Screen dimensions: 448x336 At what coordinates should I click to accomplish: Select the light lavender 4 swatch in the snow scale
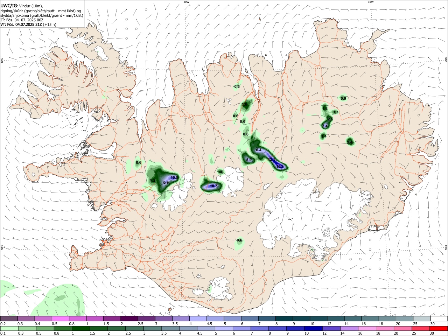click(198, 319)
